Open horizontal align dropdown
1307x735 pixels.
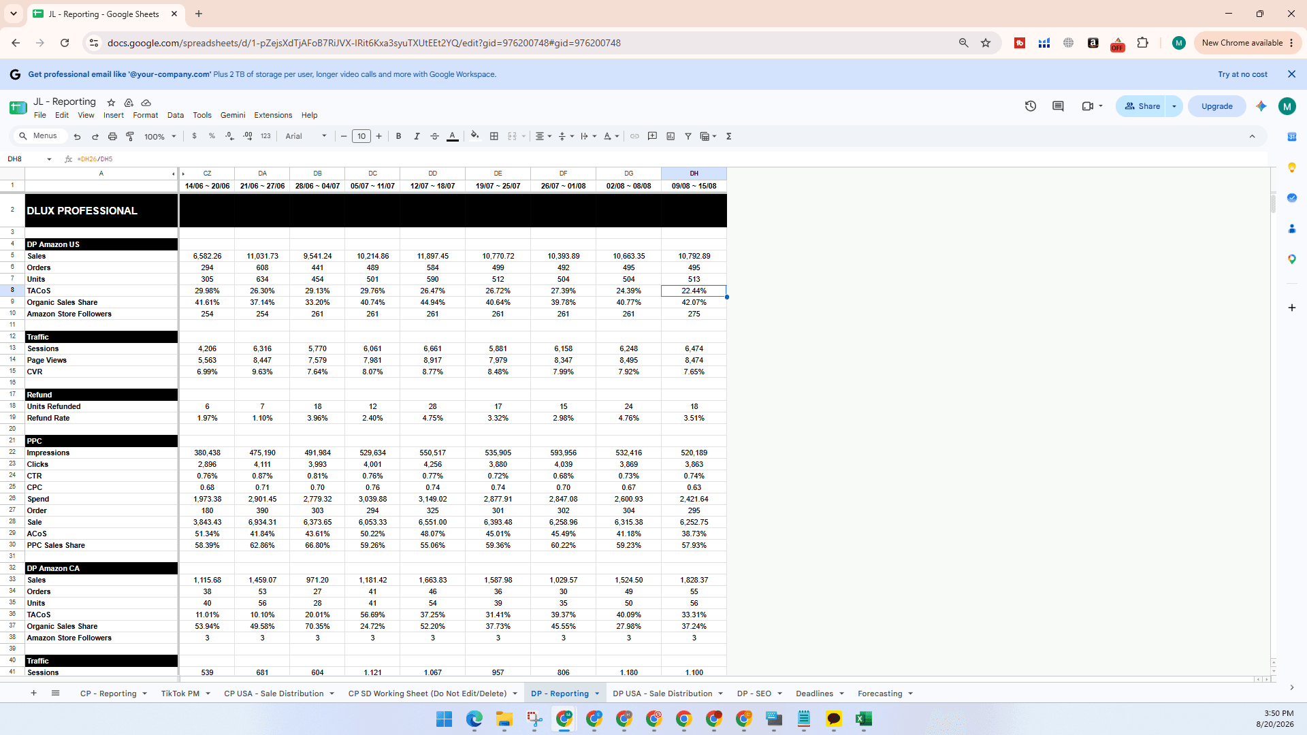coord(543,136)
